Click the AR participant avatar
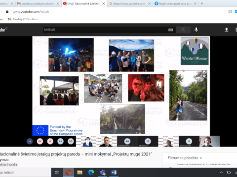The image size is (237, 177). click(60, 141)
